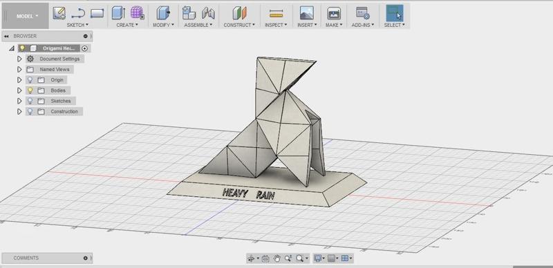Expand the Named Views node
The height and width of the screenshot is (268, 553).
20,70
